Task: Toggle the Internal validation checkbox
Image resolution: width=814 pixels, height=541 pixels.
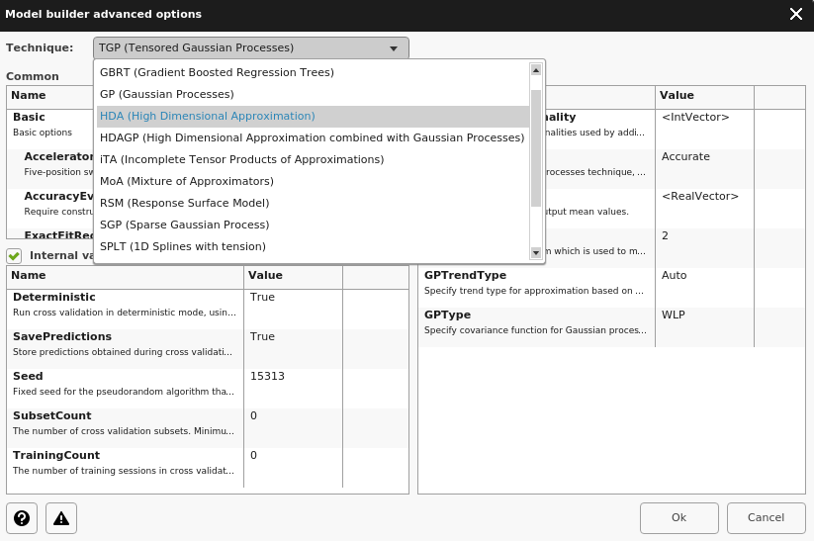Action: pos(15,255)
